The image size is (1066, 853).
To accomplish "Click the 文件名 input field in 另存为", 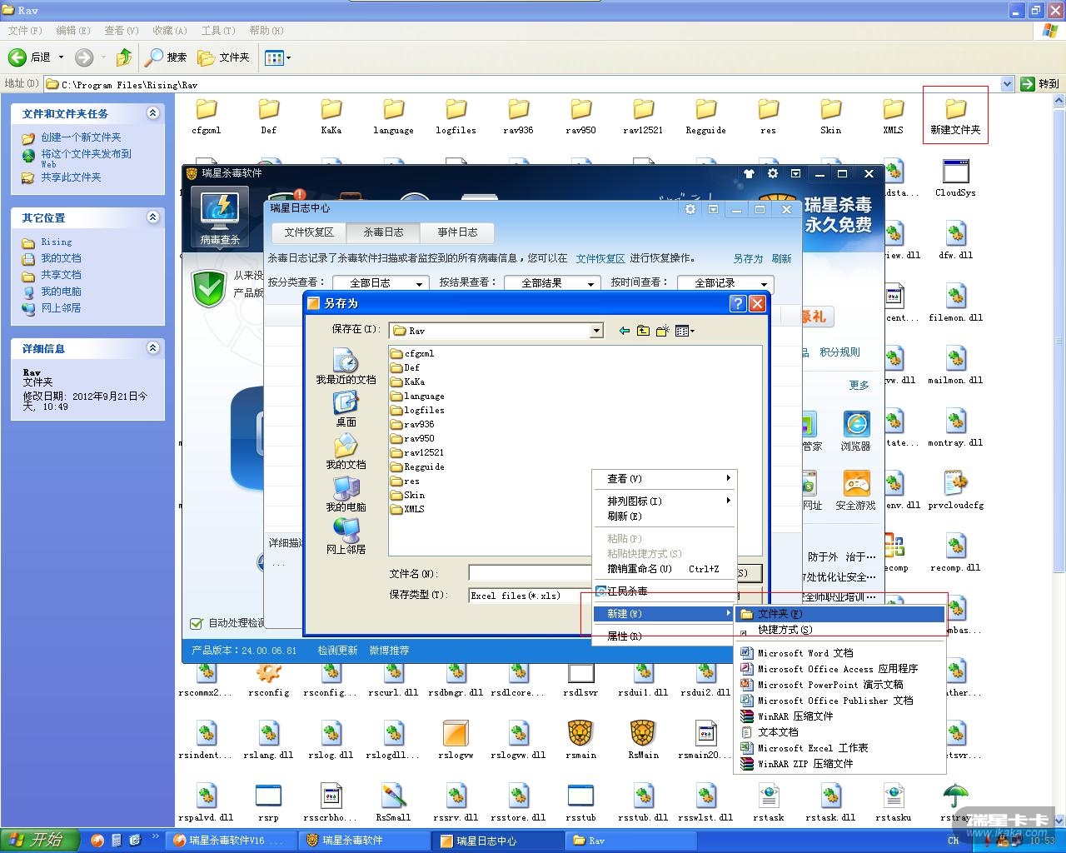I will [x=531, y=573].
